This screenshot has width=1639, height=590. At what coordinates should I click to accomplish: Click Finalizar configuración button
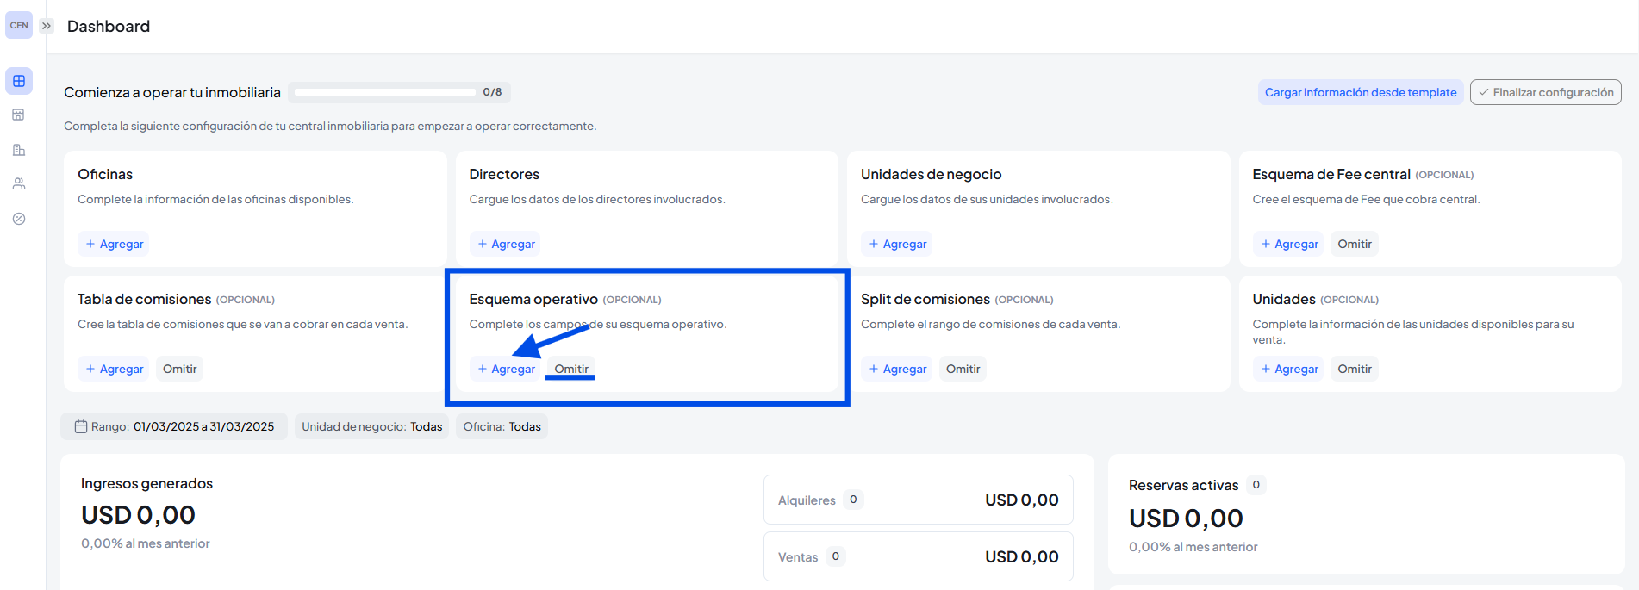click(1545, 92)
